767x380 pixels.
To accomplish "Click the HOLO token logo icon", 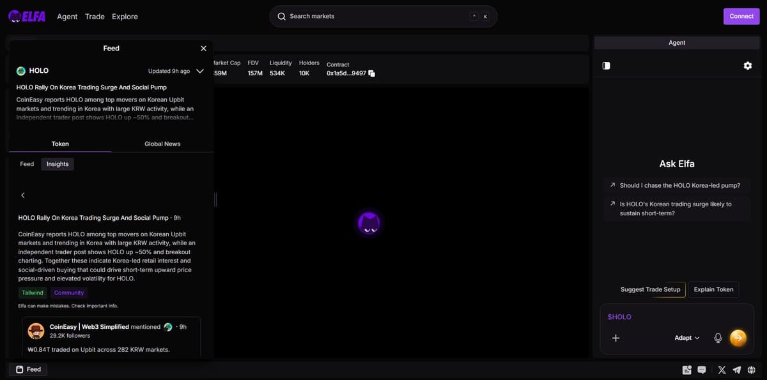I will 21,71.
